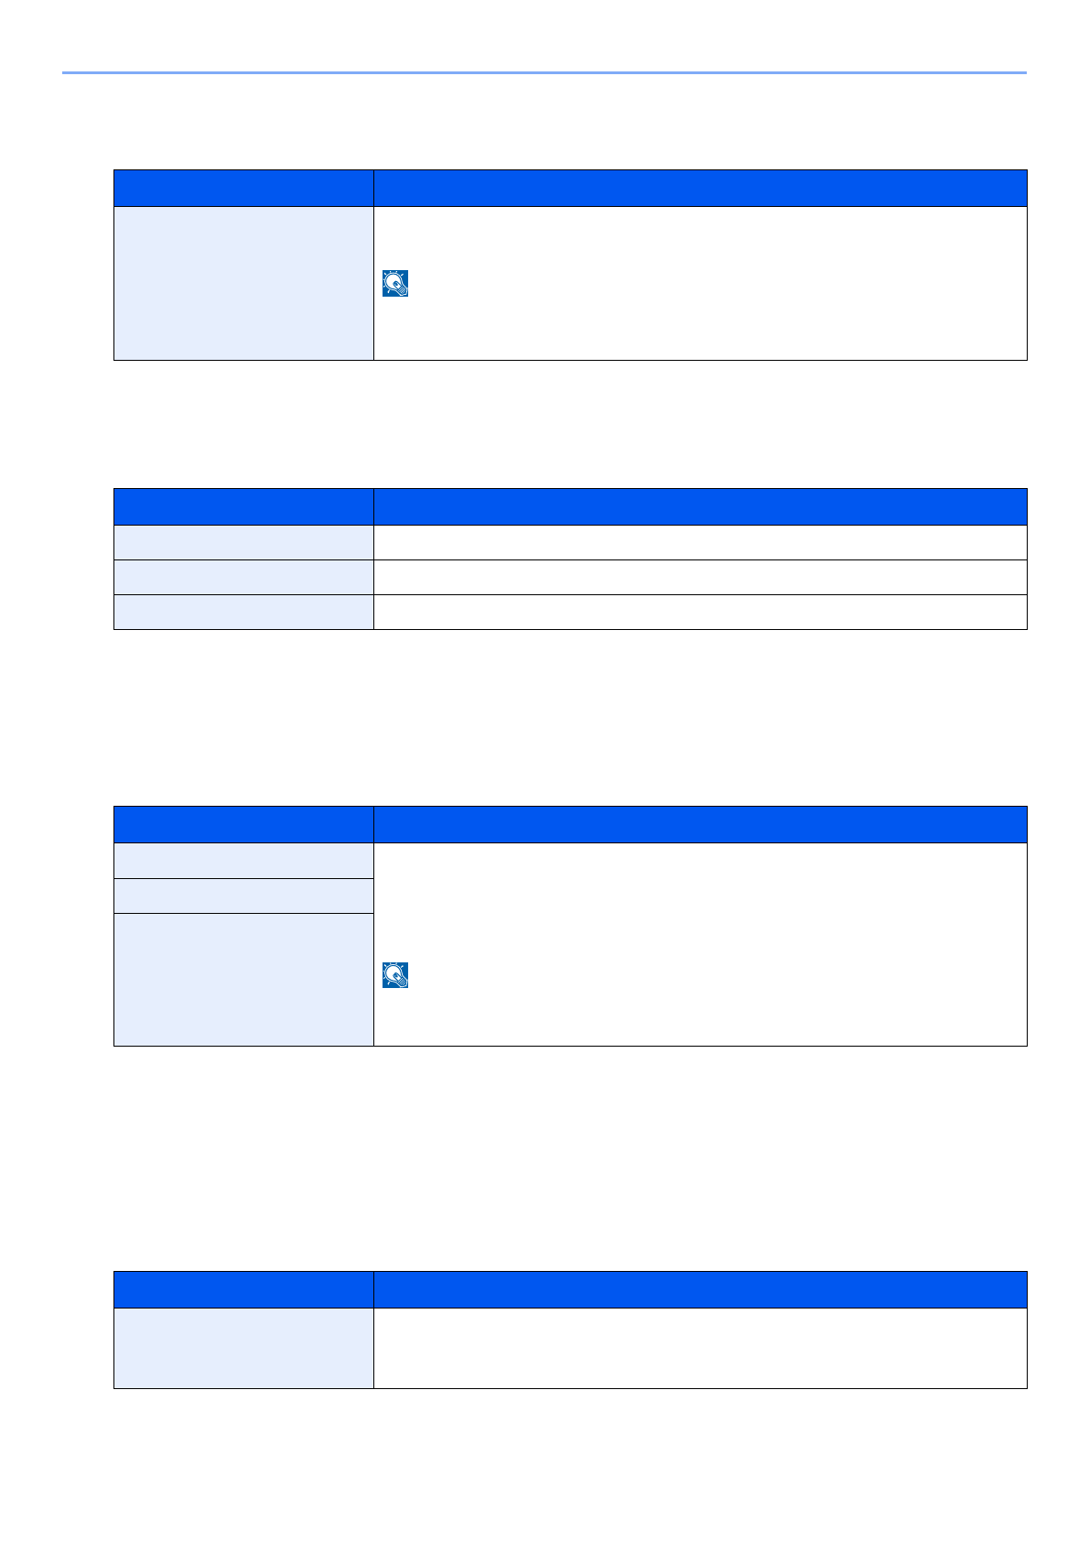1089x1542 pixels.
Task: Click the light-blue left cell of the first table
Action: (x=243, y=283)
